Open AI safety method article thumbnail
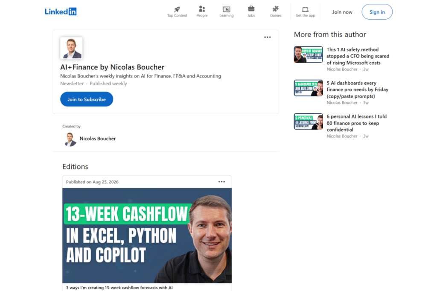This screenshot has height=291, width=437. click(308, 55)
